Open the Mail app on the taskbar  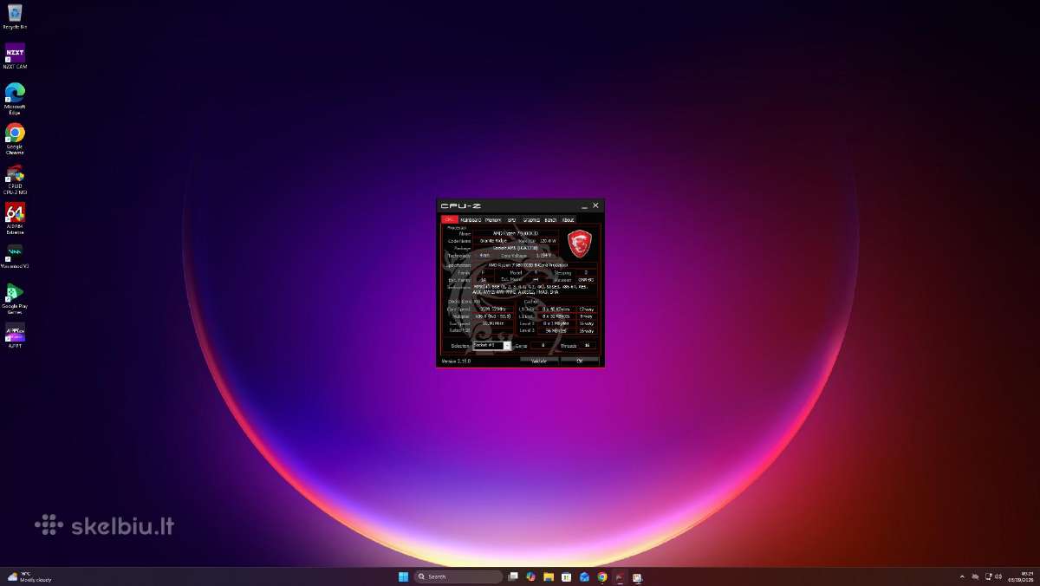pos(584,576)
